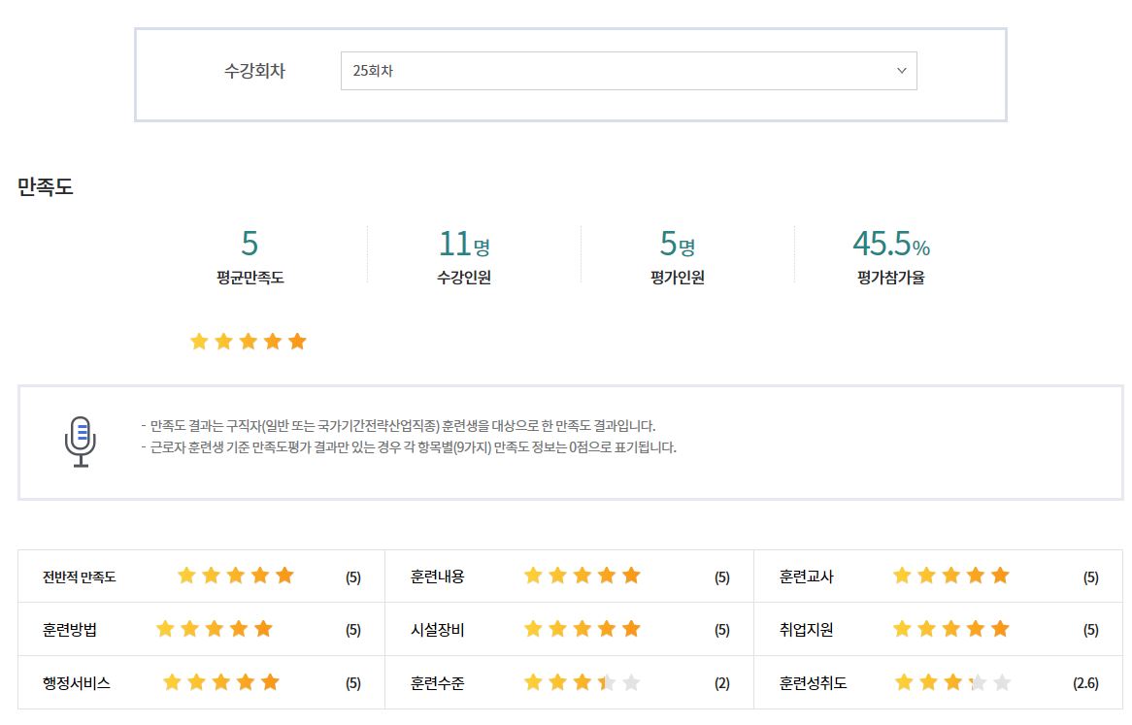Click the 행정서비스 star rating
This screenshot has height=725, width=1132.
click(x=221, y=682)
